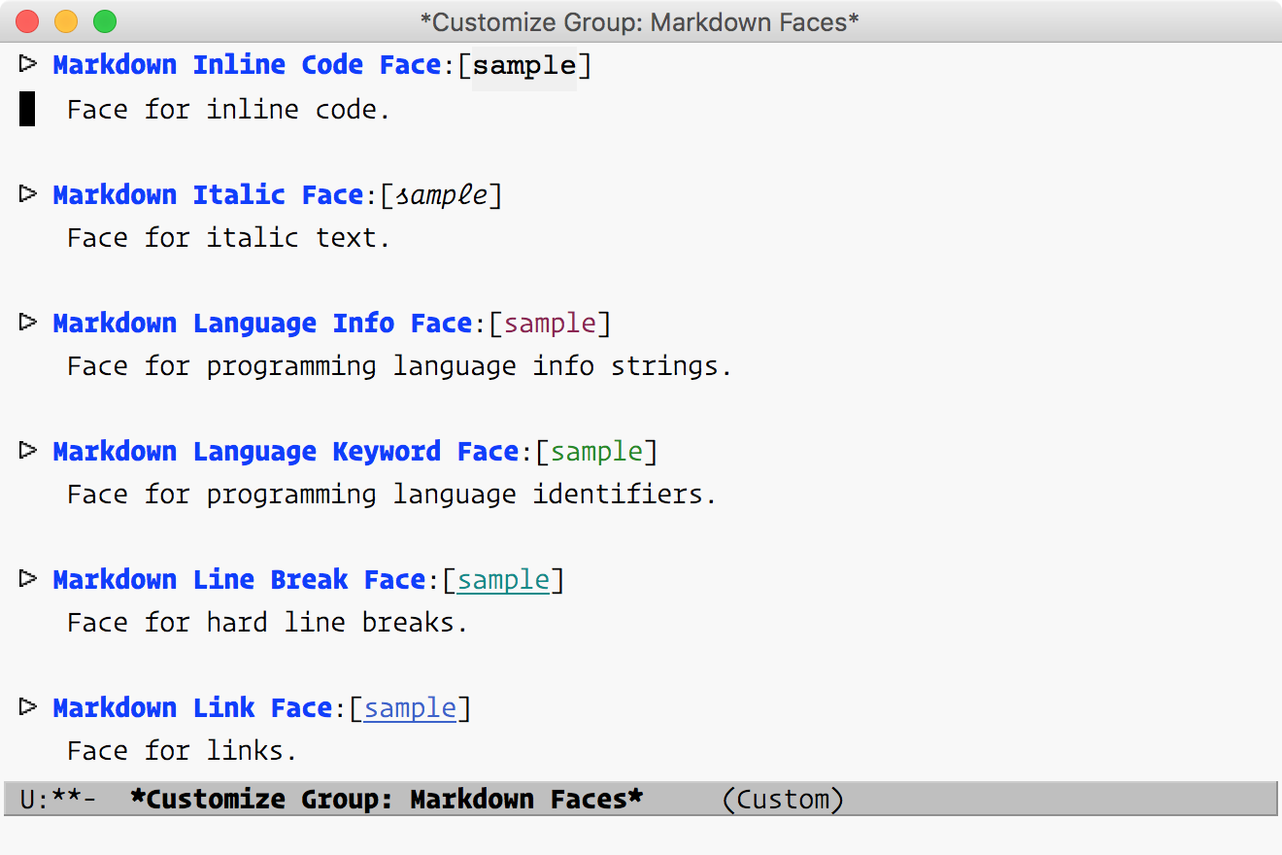Expand the Markdown Language Info Face entry

[28, 322]
